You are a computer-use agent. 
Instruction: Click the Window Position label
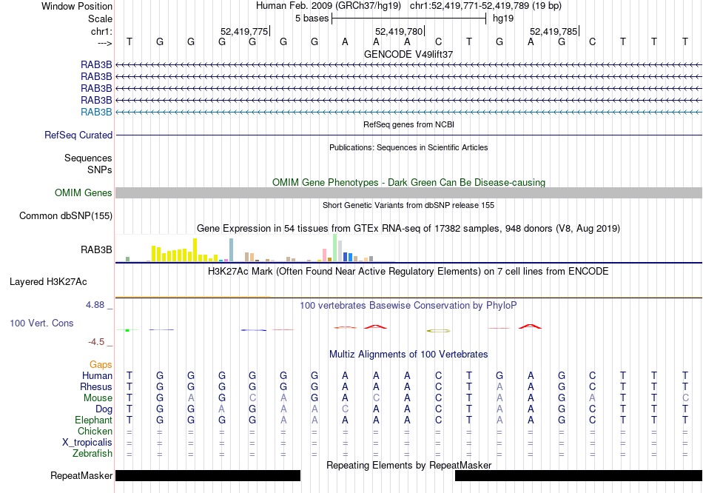point(77,6)
